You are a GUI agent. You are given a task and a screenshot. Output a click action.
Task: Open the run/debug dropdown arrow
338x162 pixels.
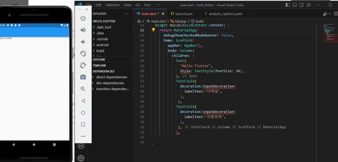tap(330, 14)
